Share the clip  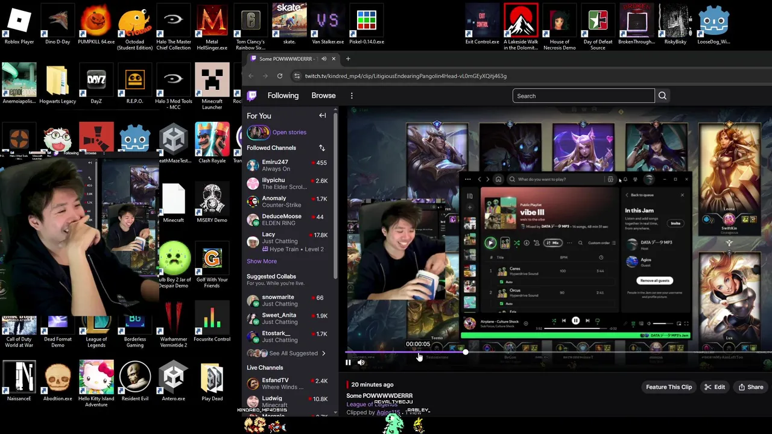pyautogui.click(x=751, y=387)
